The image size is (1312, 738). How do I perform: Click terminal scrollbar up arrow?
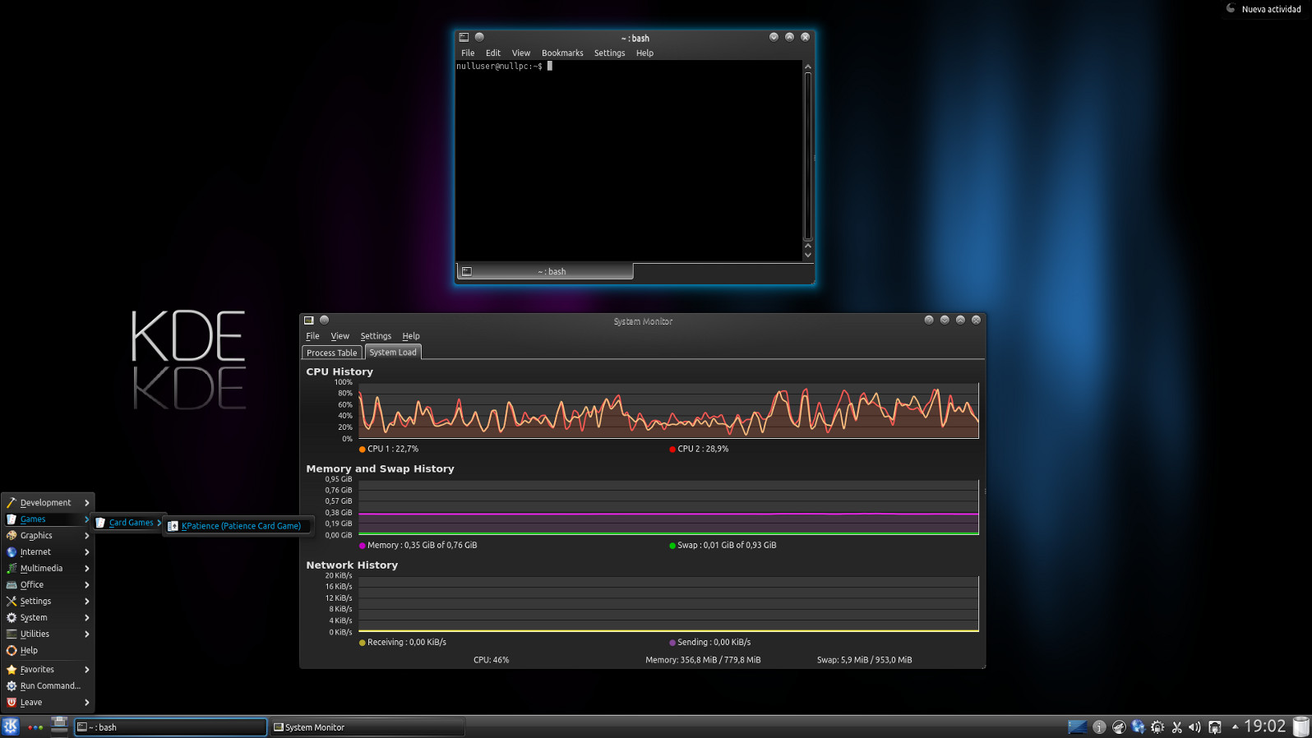click(808, 67)
